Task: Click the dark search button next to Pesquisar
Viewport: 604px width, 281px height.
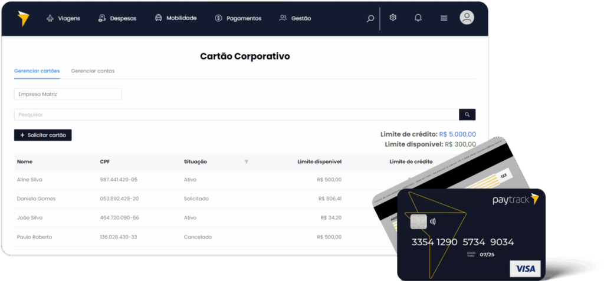Action: pos(467,115)
